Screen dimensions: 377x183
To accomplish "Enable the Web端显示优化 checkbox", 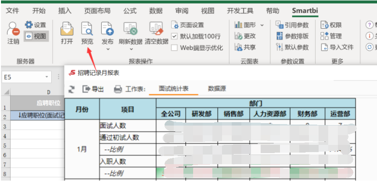I will coord(174,48).
